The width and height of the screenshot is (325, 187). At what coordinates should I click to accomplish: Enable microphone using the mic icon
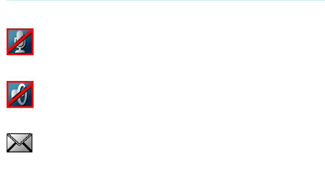[20, 42]
